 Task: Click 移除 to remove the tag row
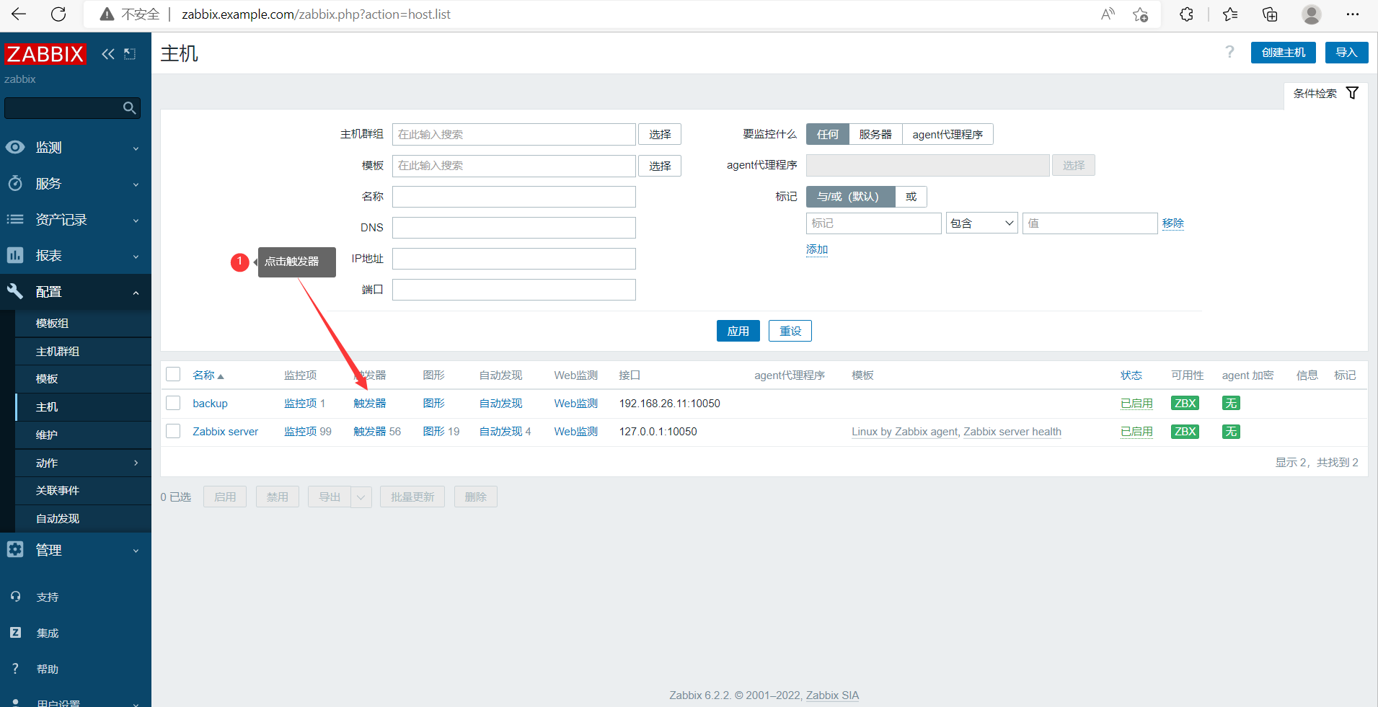(1173, 223)
